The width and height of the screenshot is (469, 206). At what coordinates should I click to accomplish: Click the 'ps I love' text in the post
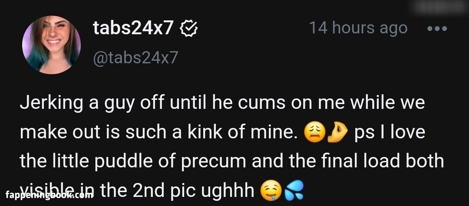pos(390,132)
